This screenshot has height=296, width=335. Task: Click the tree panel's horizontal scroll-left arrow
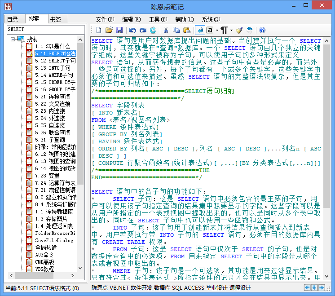[11, 276]
